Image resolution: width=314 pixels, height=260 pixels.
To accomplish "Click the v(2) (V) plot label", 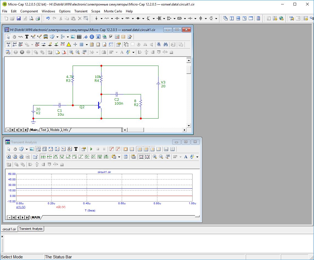I will click(x=61, y=207).
